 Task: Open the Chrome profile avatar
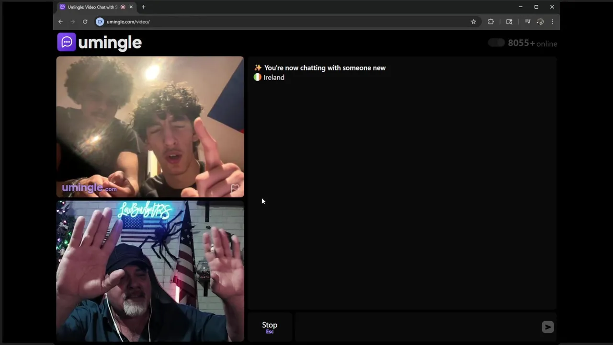pyautogui.click(x=540, y=22)
